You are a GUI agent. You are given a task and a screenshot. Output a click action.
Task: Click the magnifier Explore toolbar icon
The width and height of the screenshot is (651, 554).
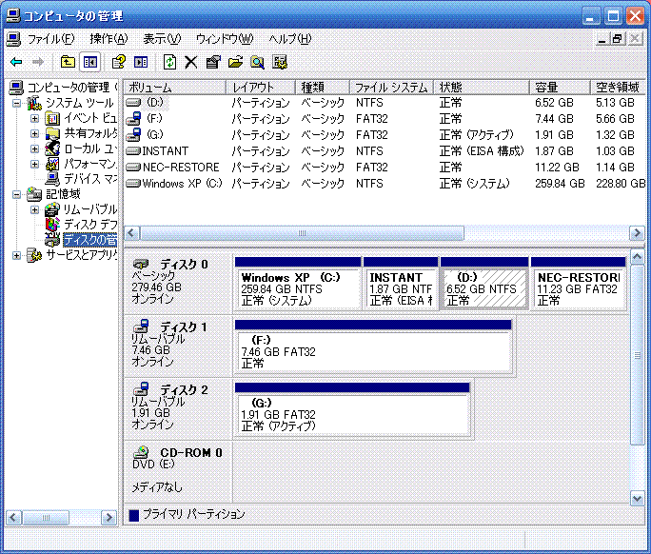[257, 62]
